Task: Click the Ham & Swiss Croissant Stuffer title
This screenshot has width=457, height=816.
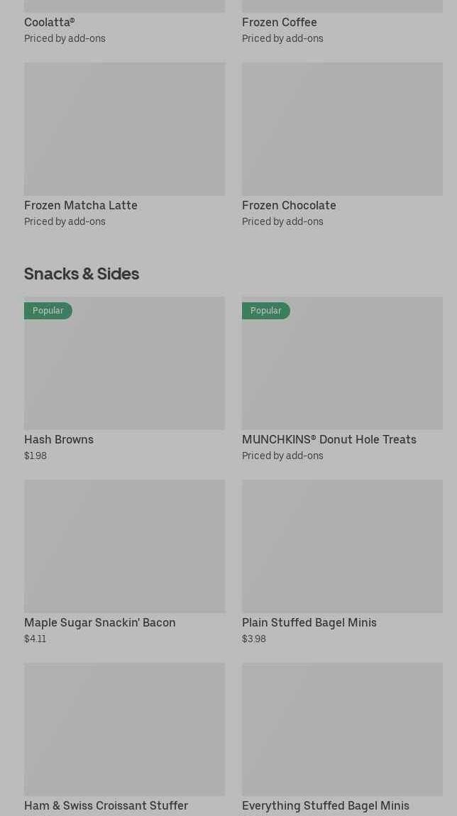Action: (106, 806)
